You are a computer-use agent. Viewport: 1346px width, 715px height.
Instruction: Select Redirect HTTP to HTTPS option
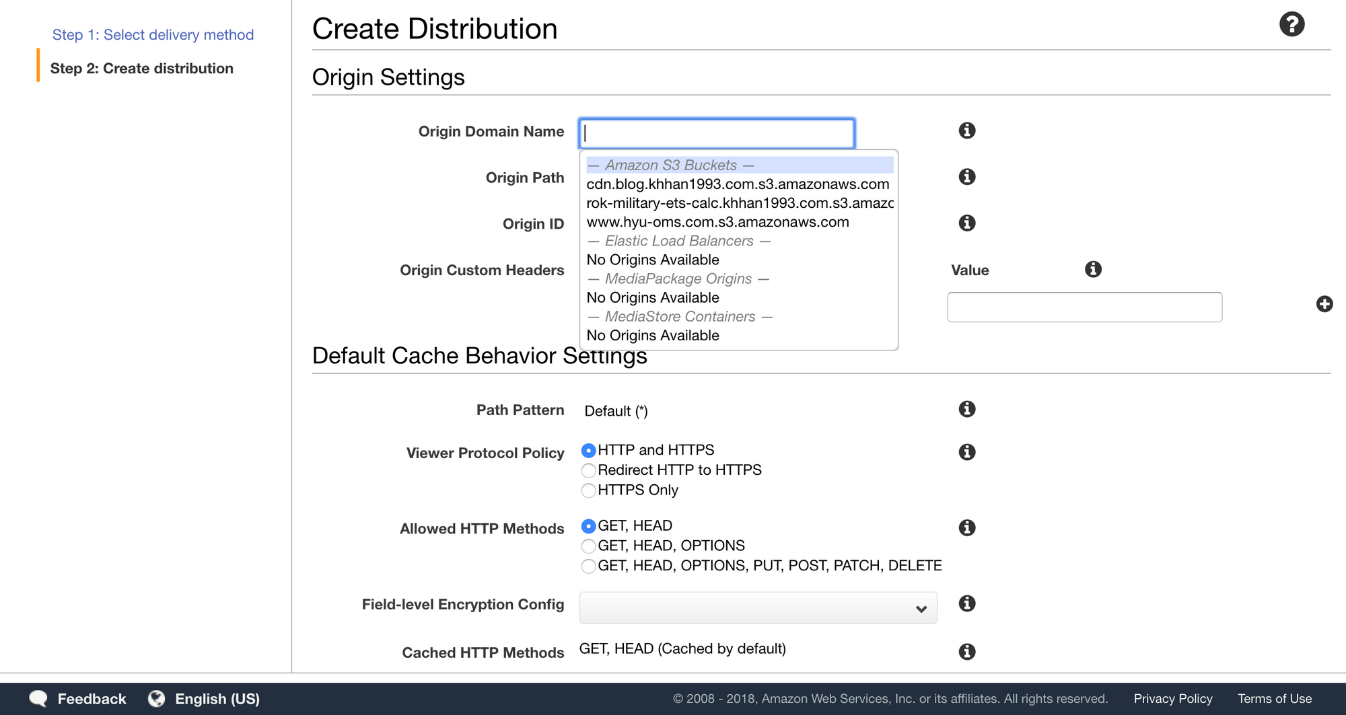pos(589,470)
